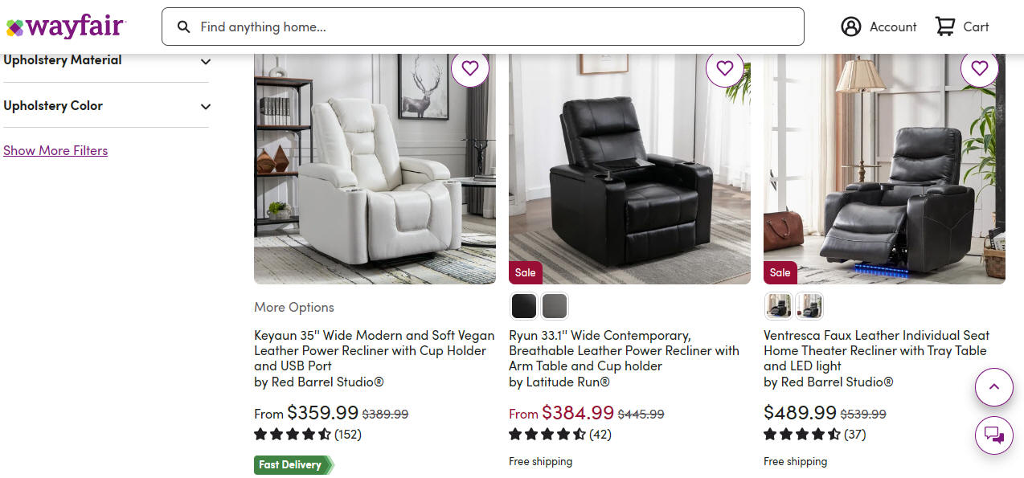Expand the Upholstery Material filter
The width and height of the screenshot is (1024, 478).
(x=106, y=60)
